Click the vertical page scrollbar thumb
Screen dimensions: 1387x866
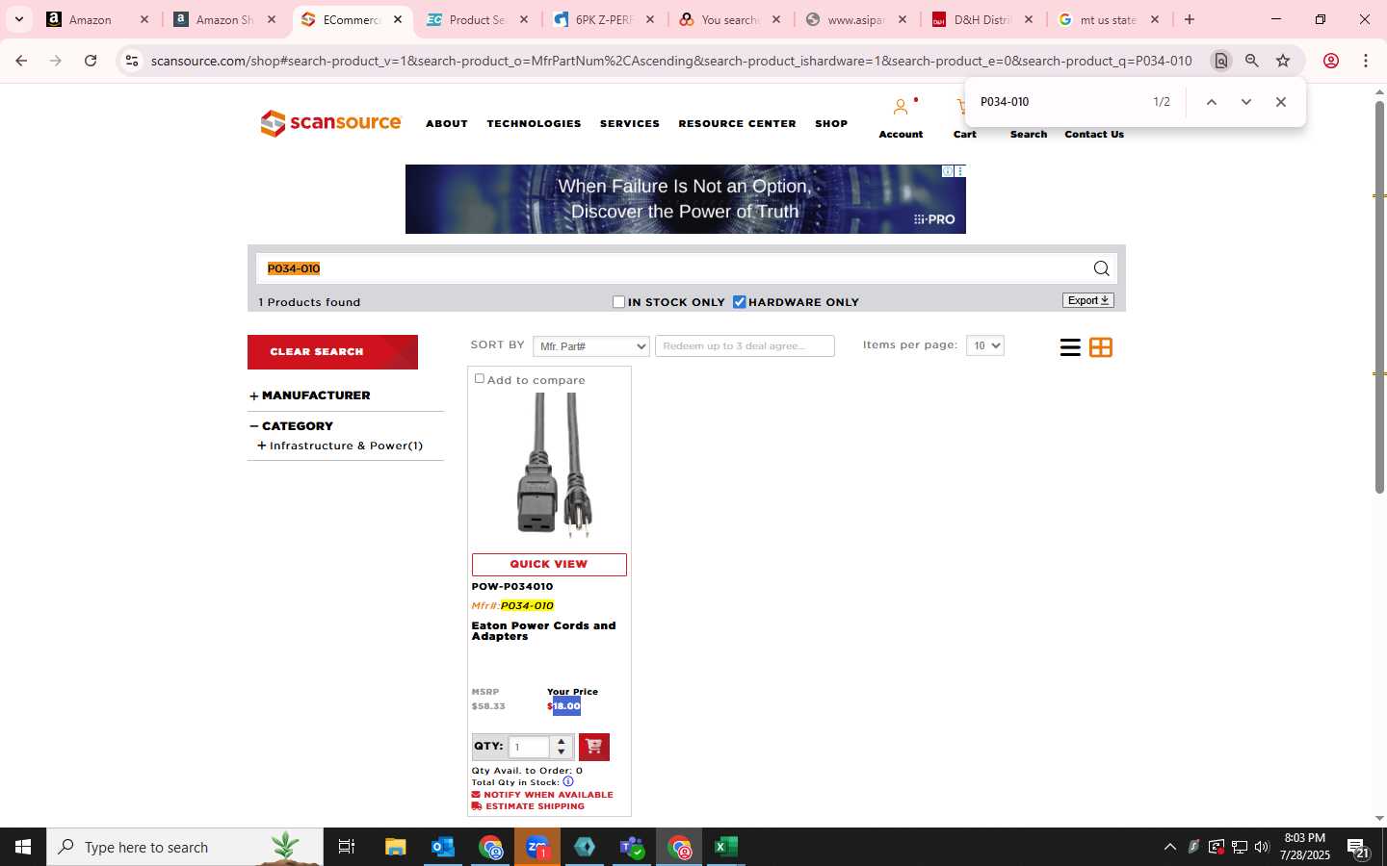(1379, 296)
